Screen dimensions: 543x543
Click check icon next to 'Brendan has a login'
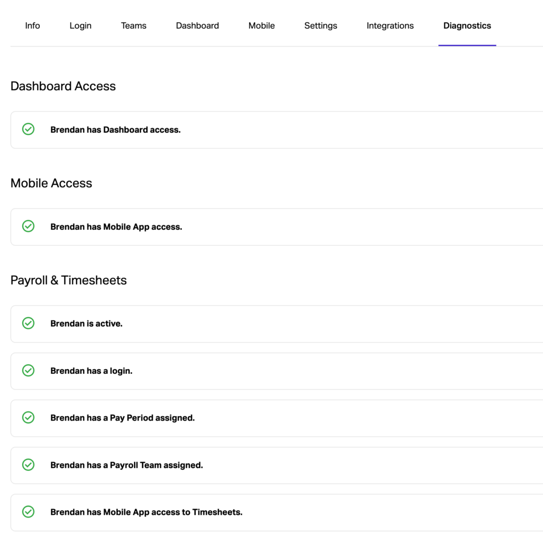[28, 371]
